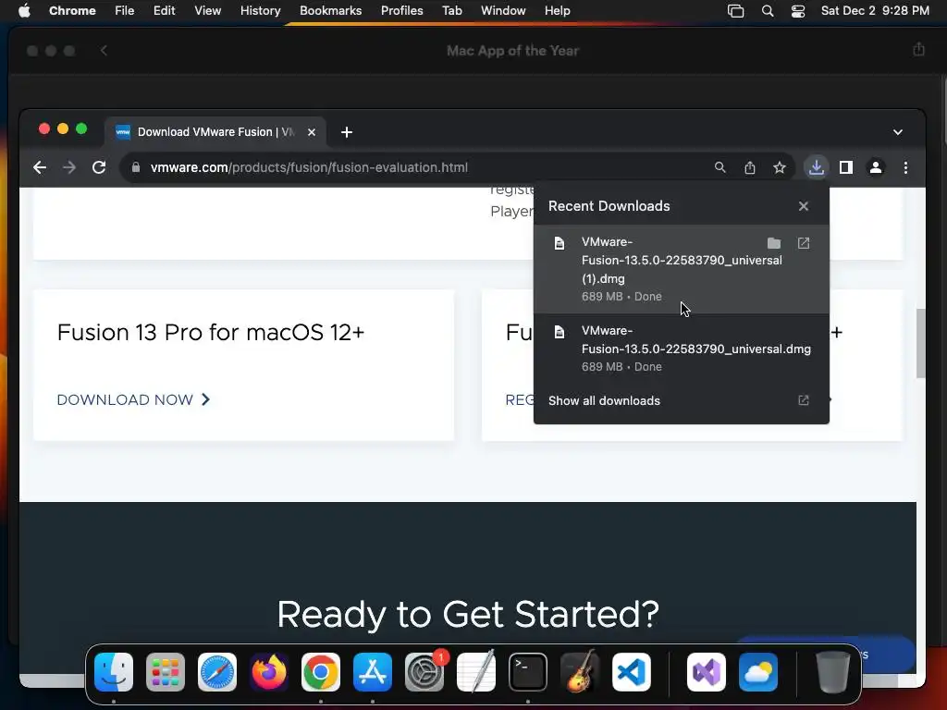
Task: Click DOWNLOAD NOW under Fusion 13 Pro
Action: click(x=133, y=399)
